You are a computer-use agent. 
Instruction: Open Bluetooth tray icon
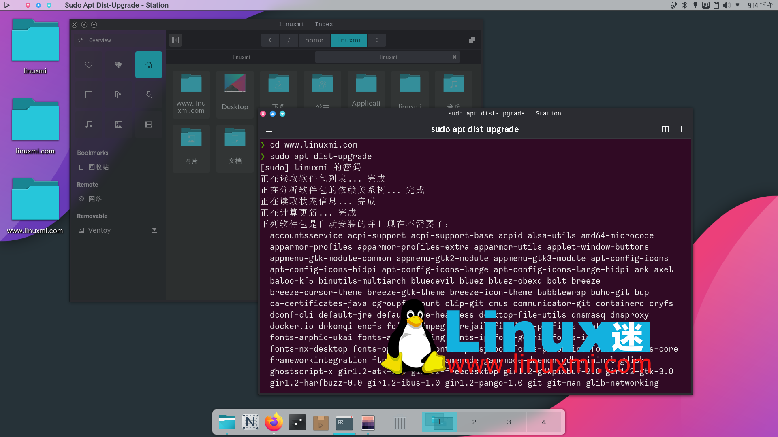pos(685,5)
